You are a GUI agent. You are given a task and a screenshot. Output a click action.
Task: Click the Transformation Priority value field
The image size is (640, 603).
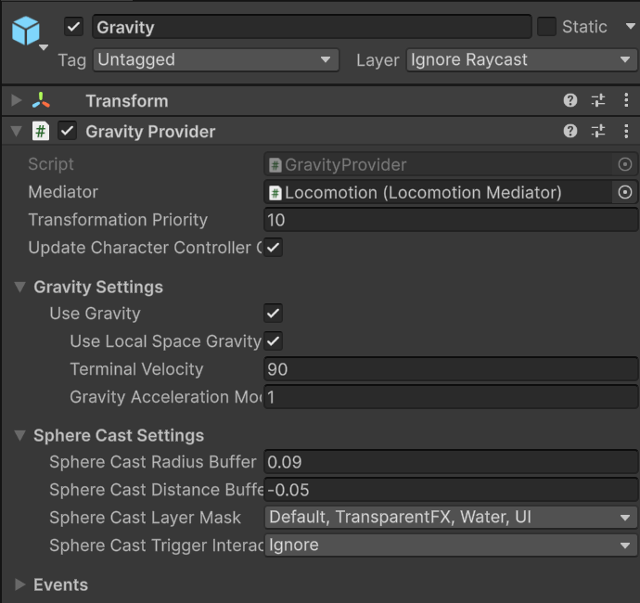[451, 220]
